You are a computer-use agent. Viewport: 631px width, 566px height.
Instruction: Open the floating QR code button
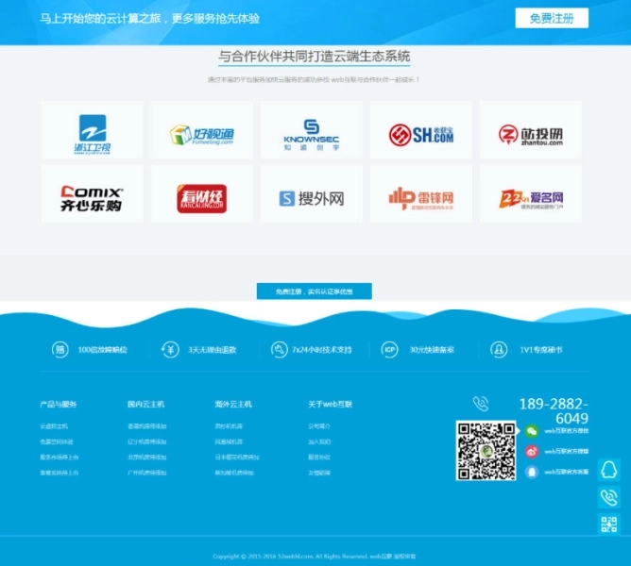coord(609,524)
